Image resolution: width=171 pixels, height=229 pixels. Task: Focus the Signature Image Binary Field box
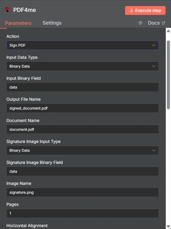(82, 171)
